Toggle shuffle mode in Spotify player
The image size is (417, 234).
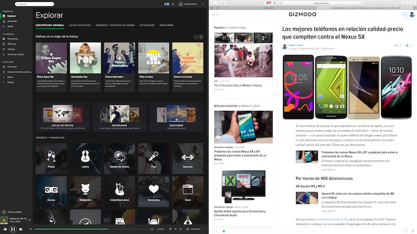tap(175, 229)
